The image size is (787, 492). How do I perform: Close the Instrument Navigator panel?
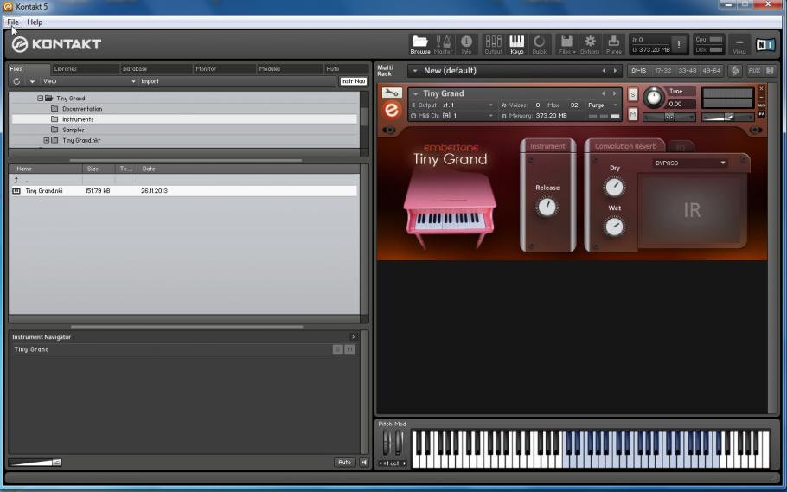pyautogui.click(x=354, y=337)
